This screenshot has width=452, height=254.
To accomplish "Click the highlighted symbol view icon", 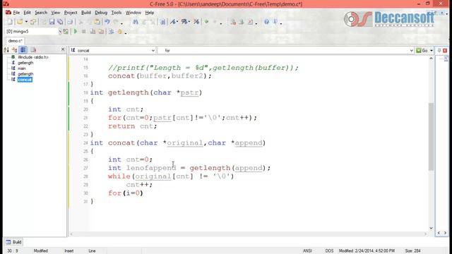I will point(23,50).
